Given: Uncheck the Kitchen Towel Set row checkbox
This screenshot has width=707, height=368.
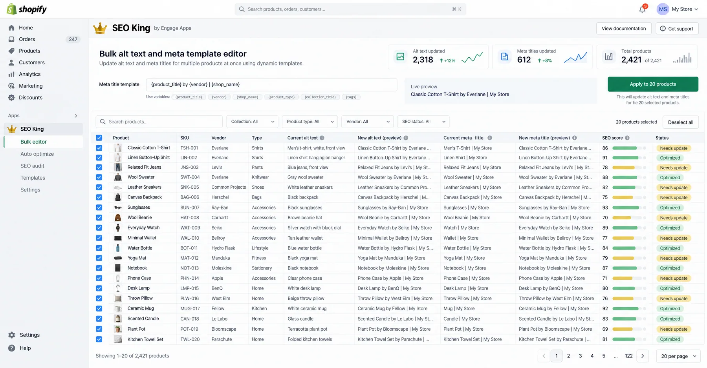Looking at the screenshot, I should 99,339.
